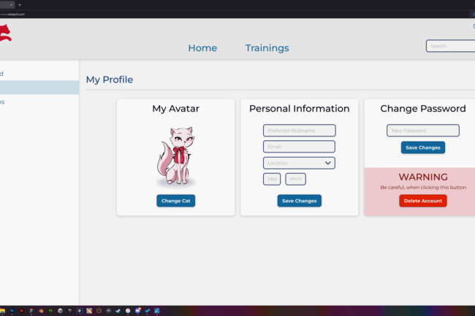Click the Location dropdown chevron arrow
Image resolution: width=475 pixels, height=316 pixels.
coord(328,163)
